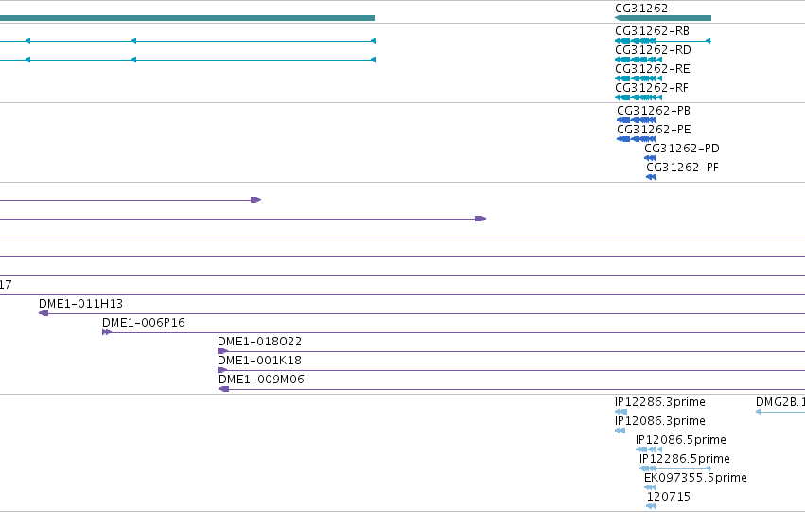Click the CG31262 gene label
Viewport: 805px width, 512px height.
[x=641, y=9]
